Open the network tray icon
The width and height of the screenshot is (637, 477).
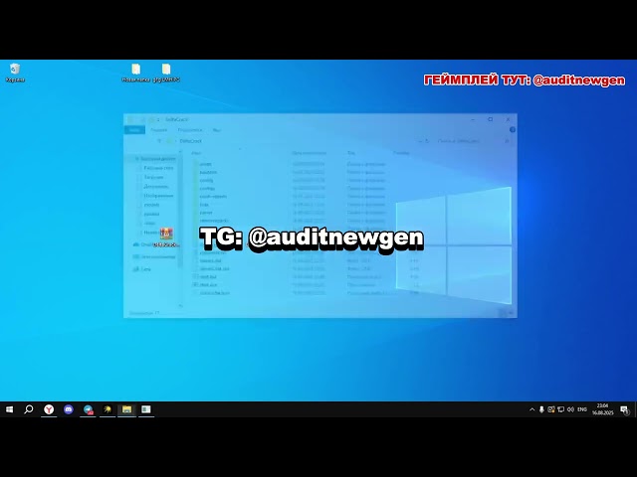tap(561, 409)
